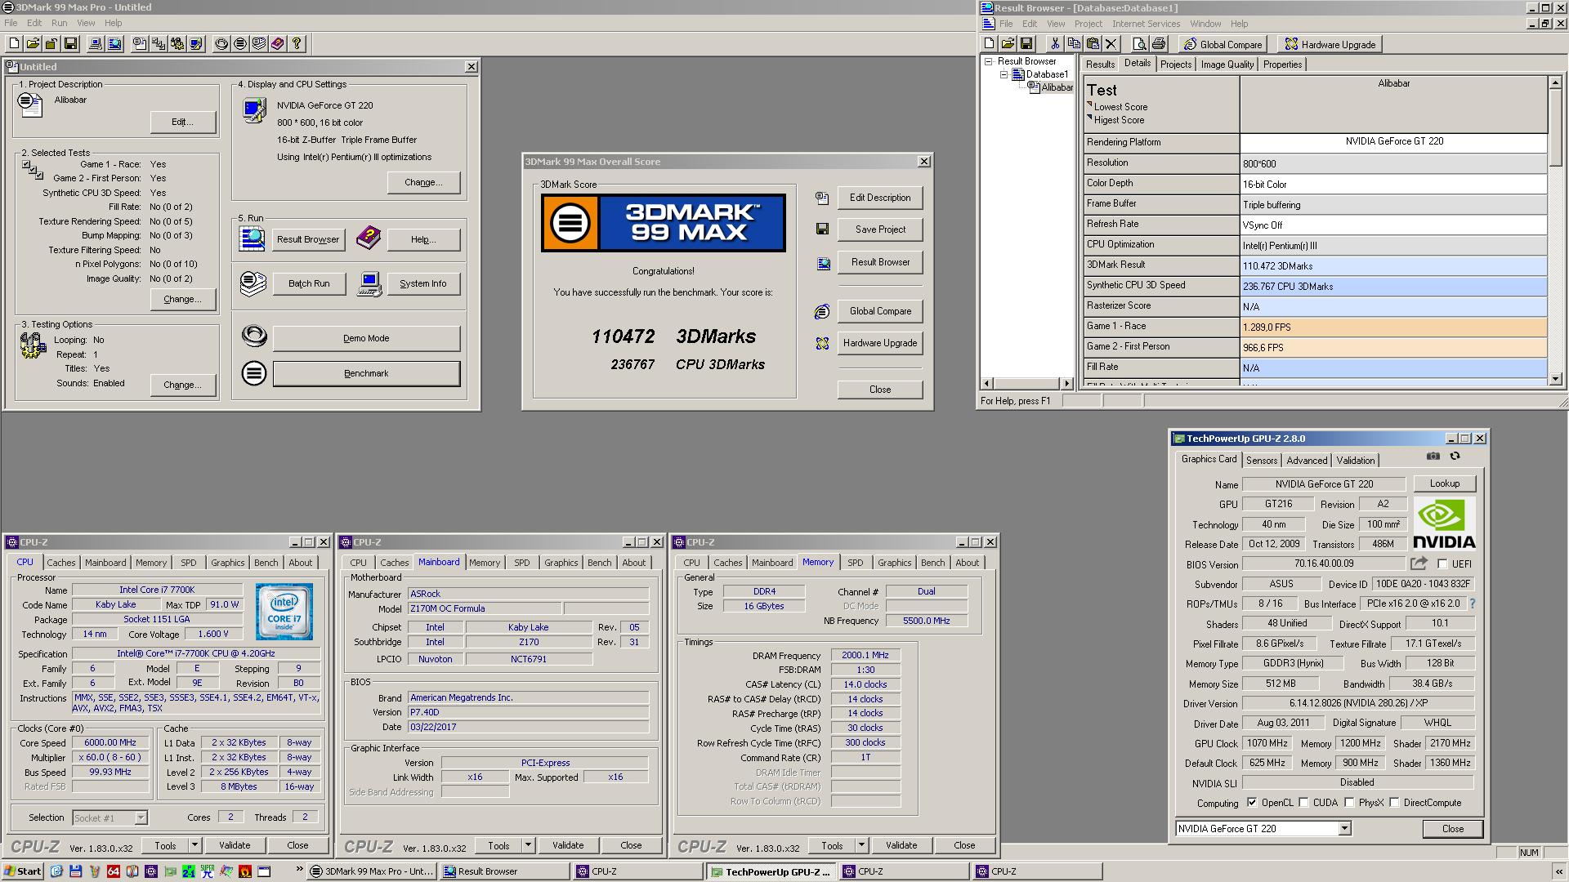This screenshot has height=882, width=1569.
Task: Click the Result Browser details vertical scrollbar
Action: 1555,229
